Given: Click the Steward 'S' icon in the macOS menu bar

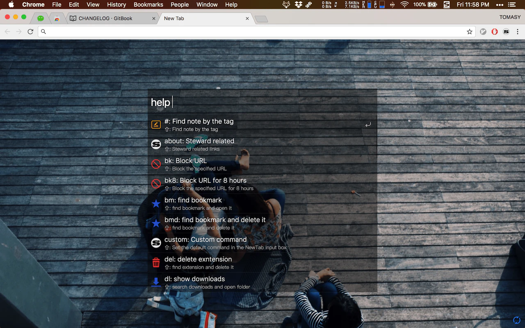Looking at the screenshot, I should (x=447, y=5).
